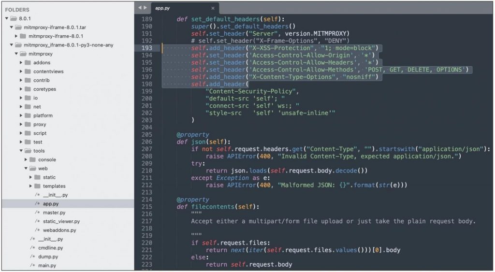The width and height of the screenshot is (495, 272).
Task: Expand the console folder arrow
Action: tap(26, 159)
